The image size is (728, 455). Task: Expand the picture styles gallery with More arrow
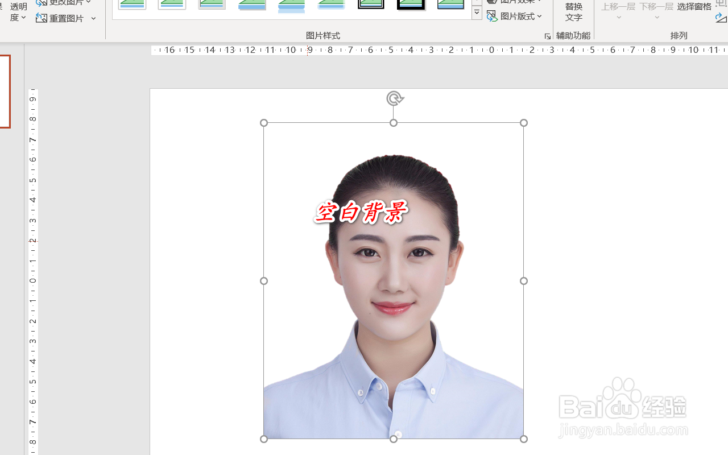click(x=477, y=12)
